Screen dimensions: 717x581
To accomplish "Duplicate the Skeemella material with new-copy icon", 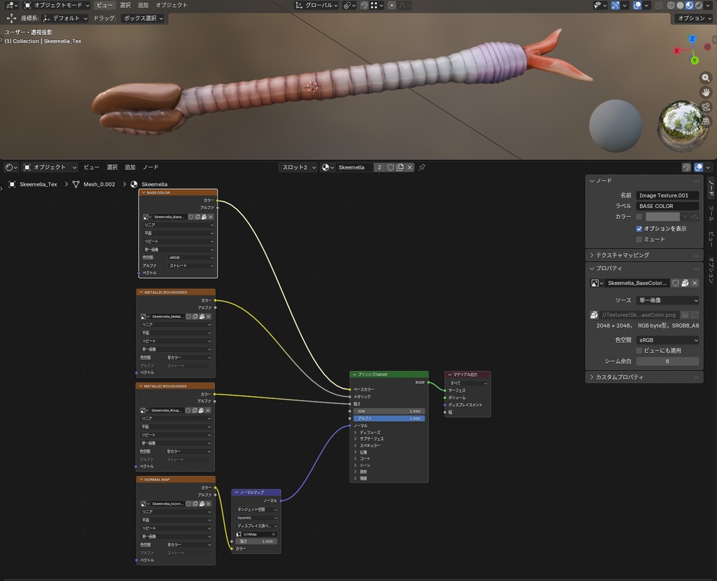I will pos(400,167).
